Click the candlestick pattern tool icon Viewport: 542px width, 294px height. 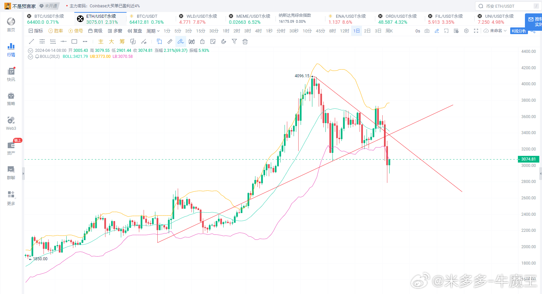[191, 41]
